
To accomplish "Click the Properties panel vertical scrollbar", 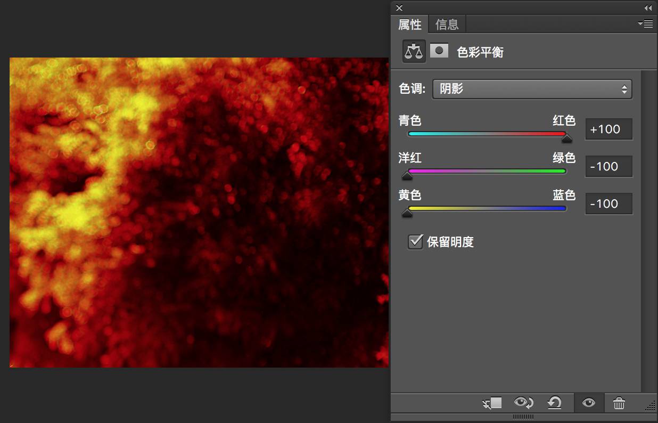I will click(648, 230).
